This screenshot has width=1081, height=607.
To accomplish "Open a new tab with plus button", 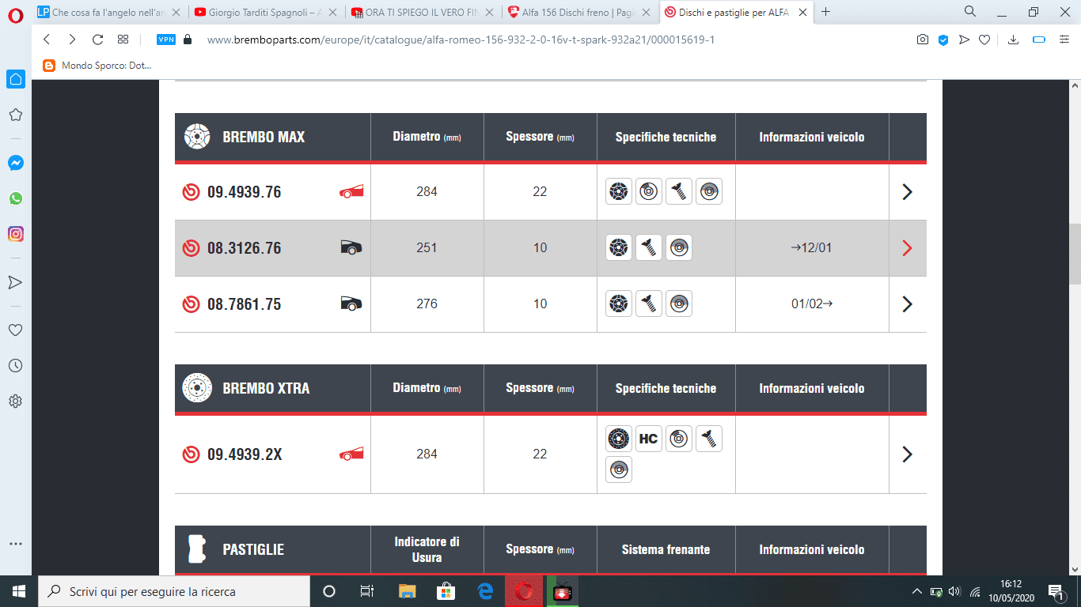I will tap(826, 12).
